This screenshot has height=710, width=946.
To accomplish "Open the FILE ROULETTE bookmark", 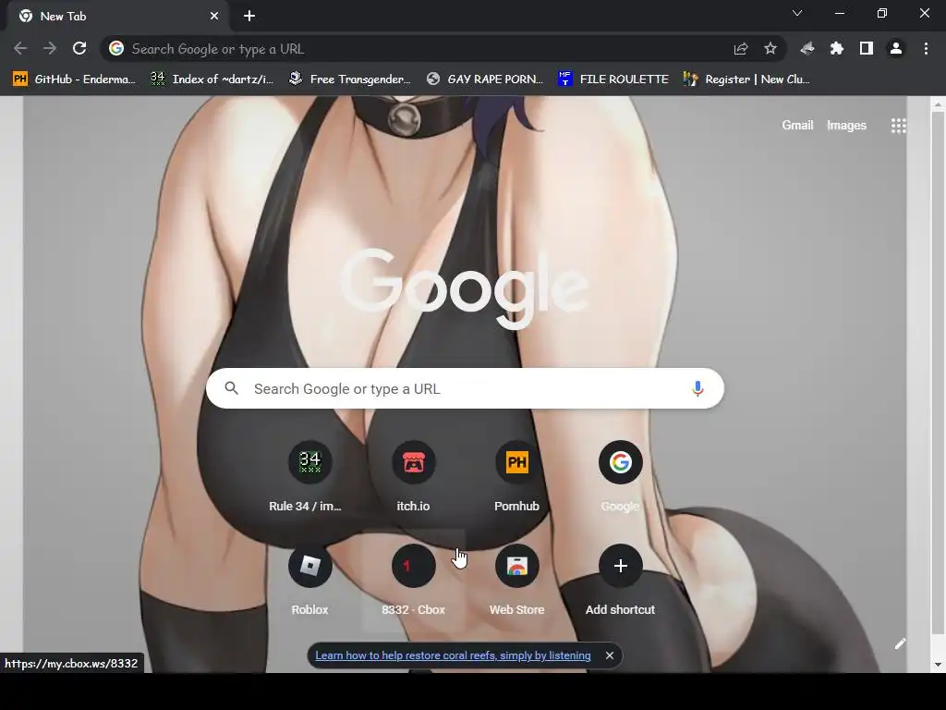I will (613, 80).
